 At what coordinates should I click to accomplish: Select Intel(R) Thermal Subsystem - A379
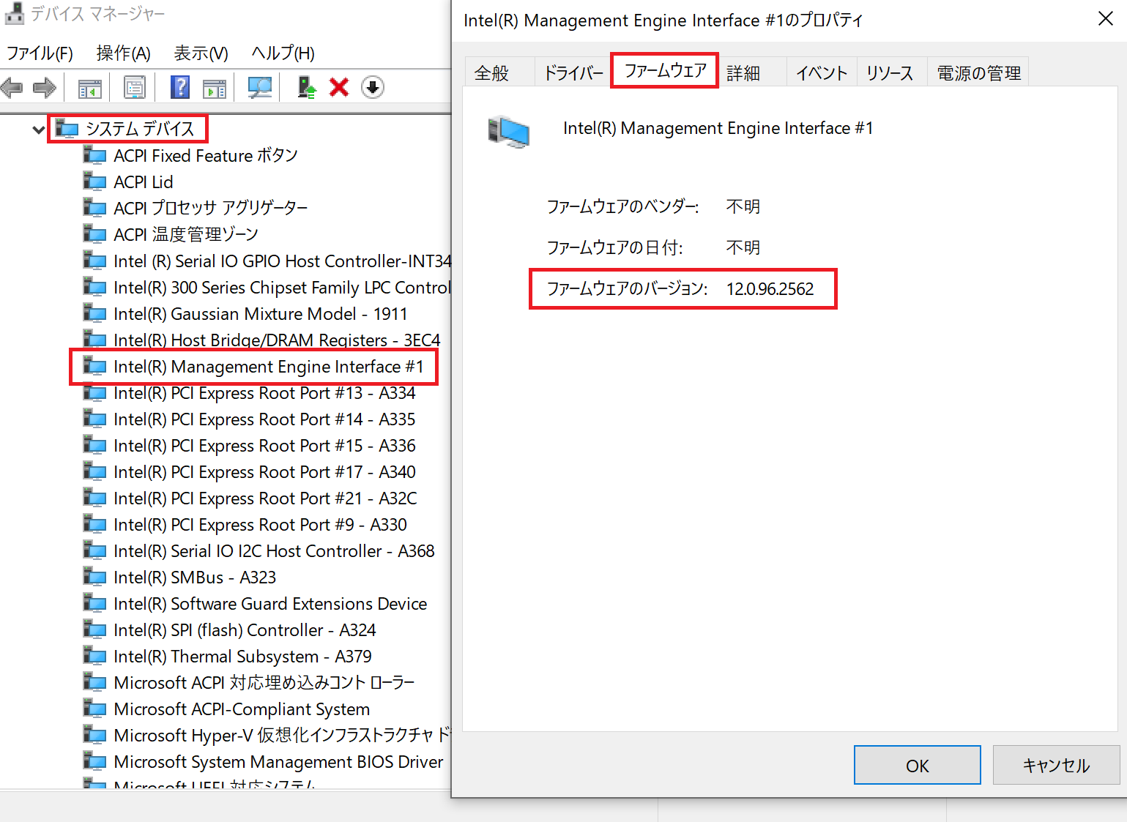click(243, 656)
